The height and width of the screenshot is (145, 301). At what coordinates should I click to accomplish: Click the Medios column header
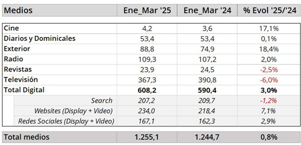tap(18, 11)
